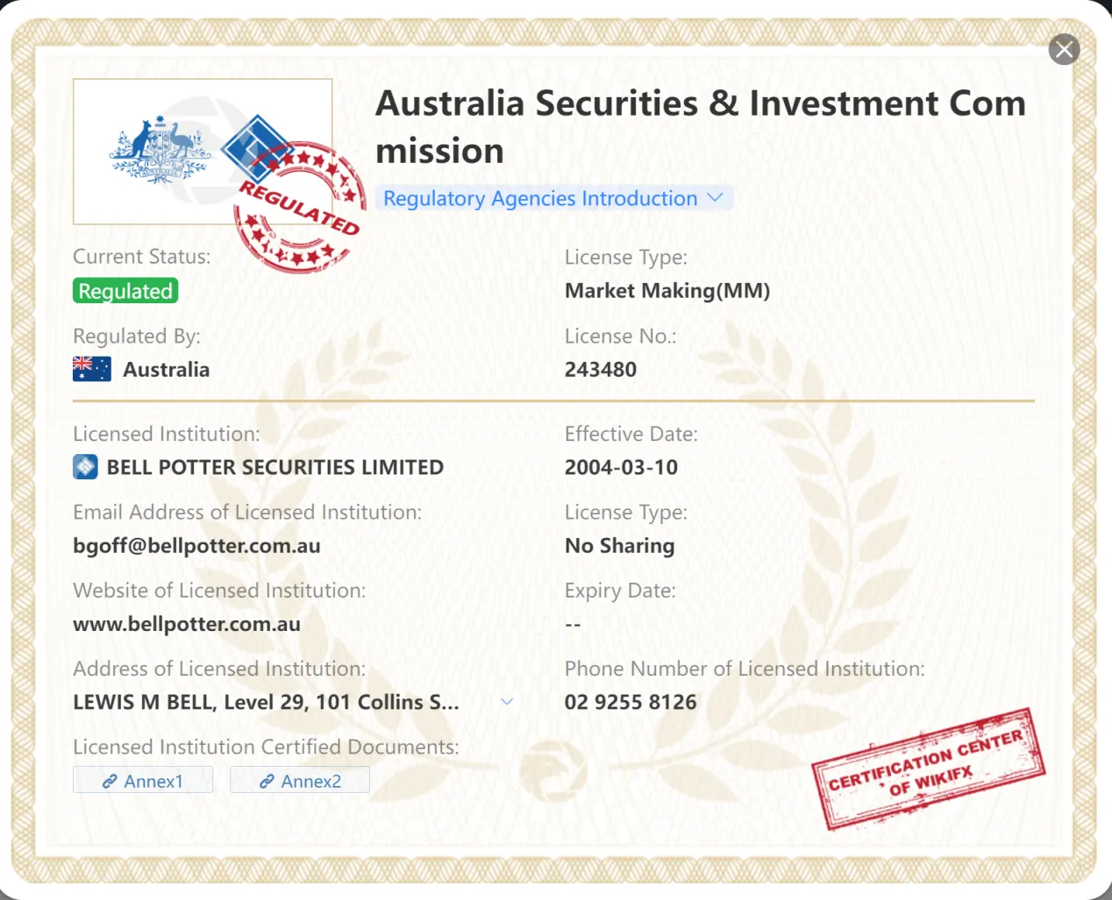Expand the full address chevron

(x=507, y=701)
